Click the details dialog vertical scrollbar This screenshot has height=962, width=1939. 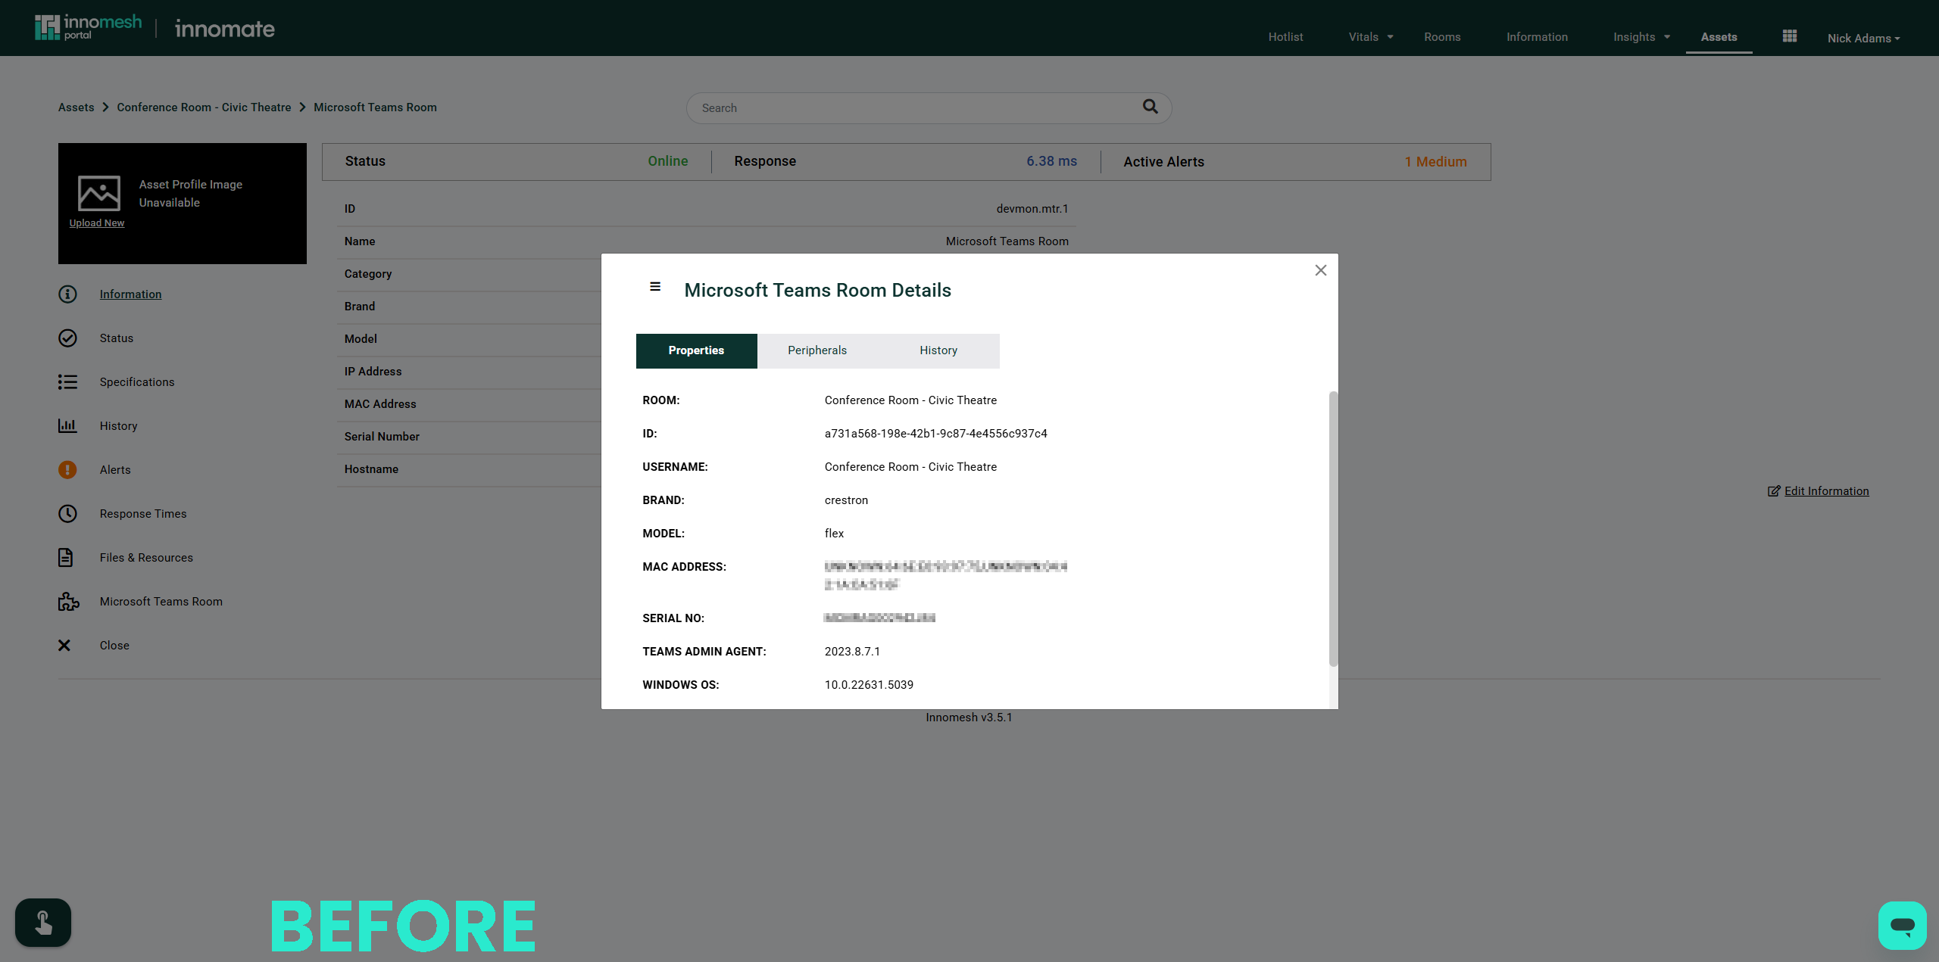click(1333, 529)
